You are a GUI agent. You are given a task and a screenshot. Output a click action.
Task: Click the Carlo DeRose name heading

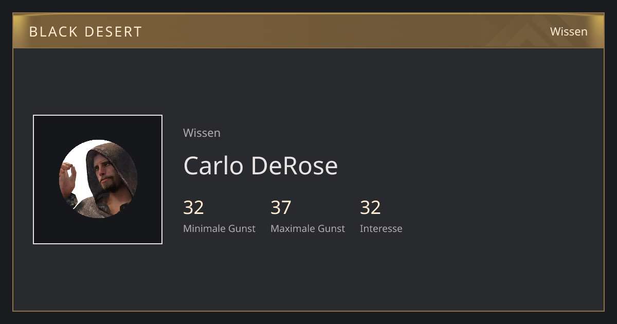tap(260, 166)
